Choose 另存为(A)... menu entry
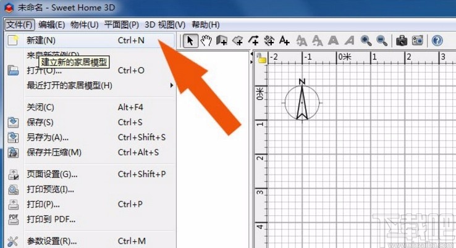The image size is (456, 248). 90,138
